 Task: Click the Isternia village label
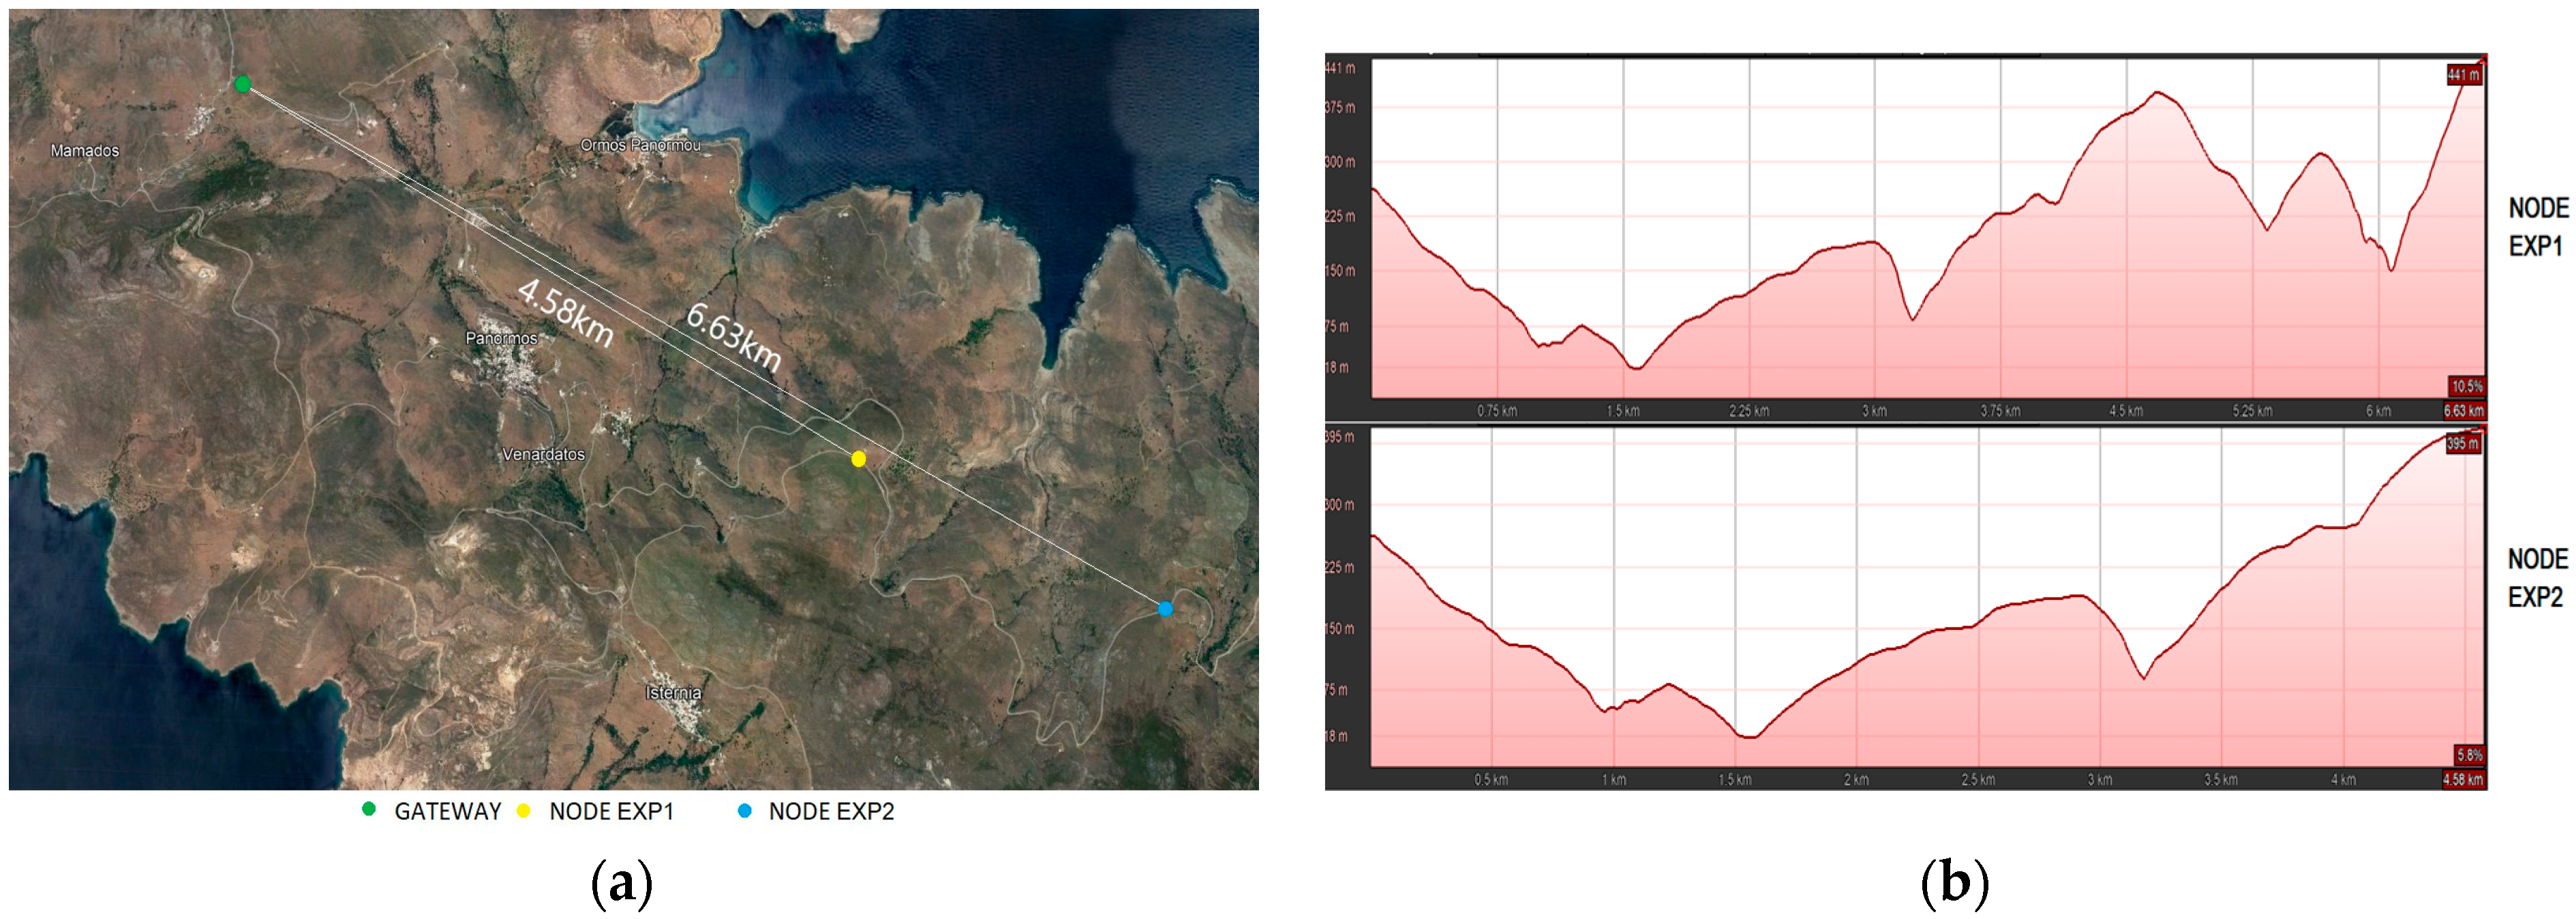tap(673, 693)
